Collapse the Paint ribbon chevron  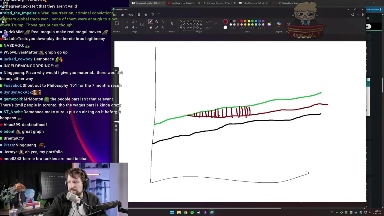[363, 32]
